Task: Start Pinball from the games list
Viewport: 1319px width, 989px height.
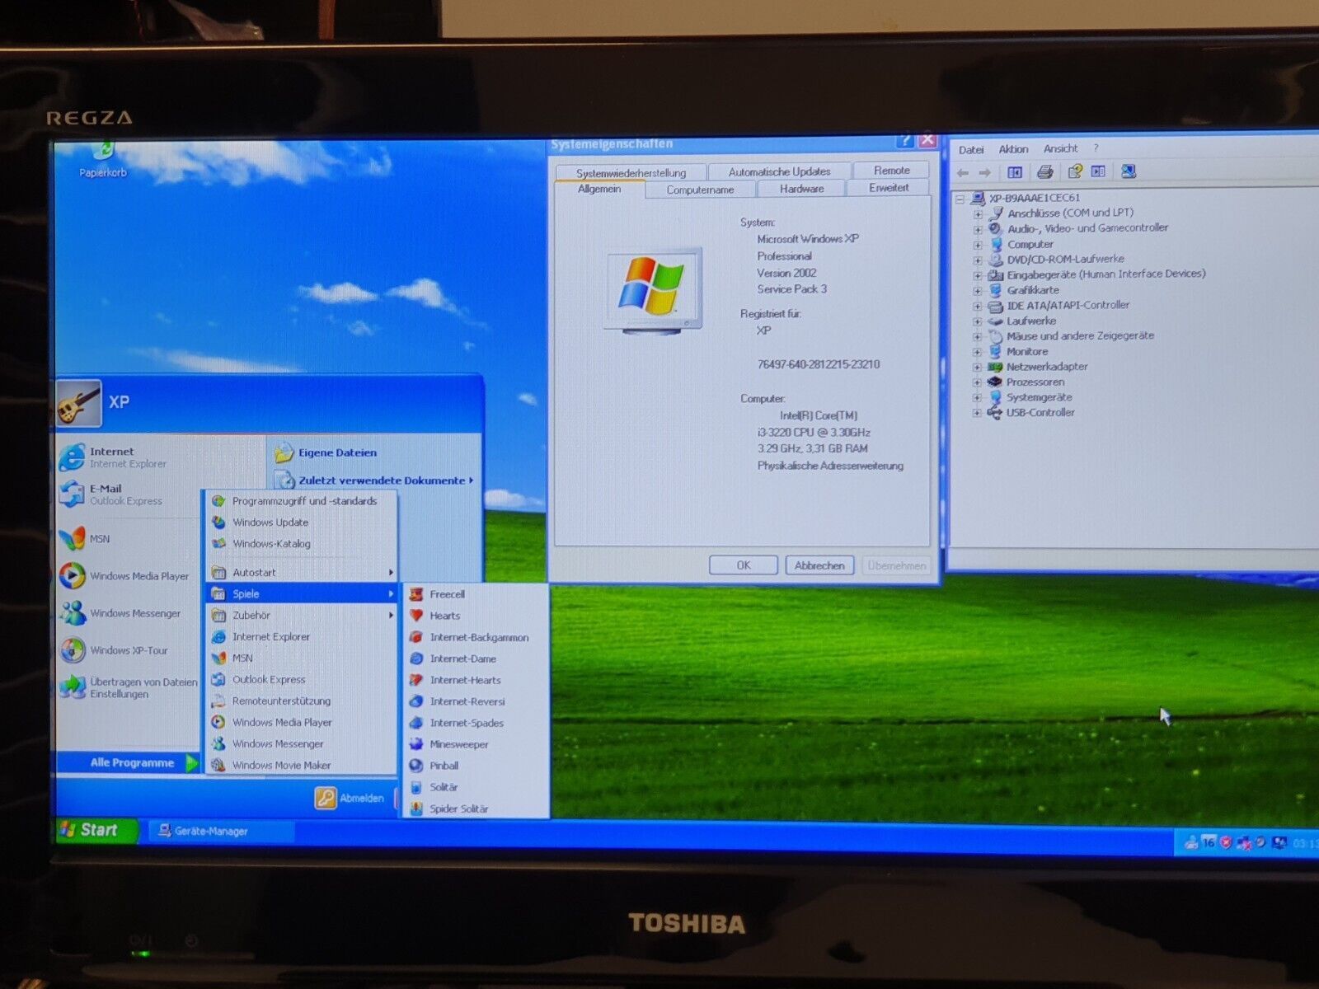Action: [444, 766]
